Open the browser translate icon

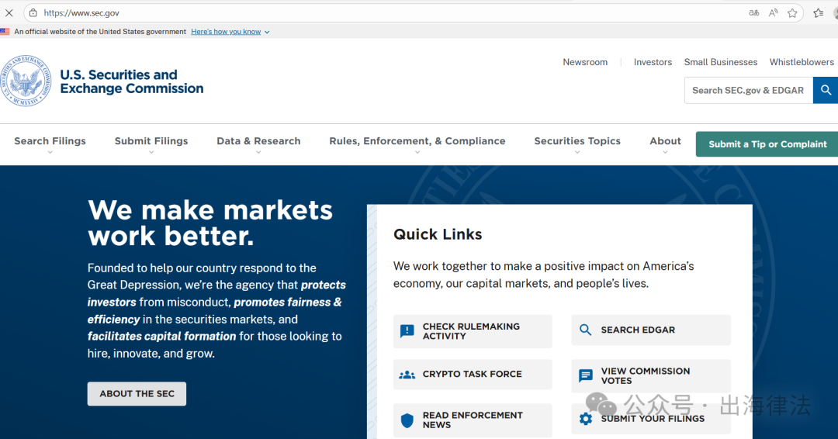[753, 13]
